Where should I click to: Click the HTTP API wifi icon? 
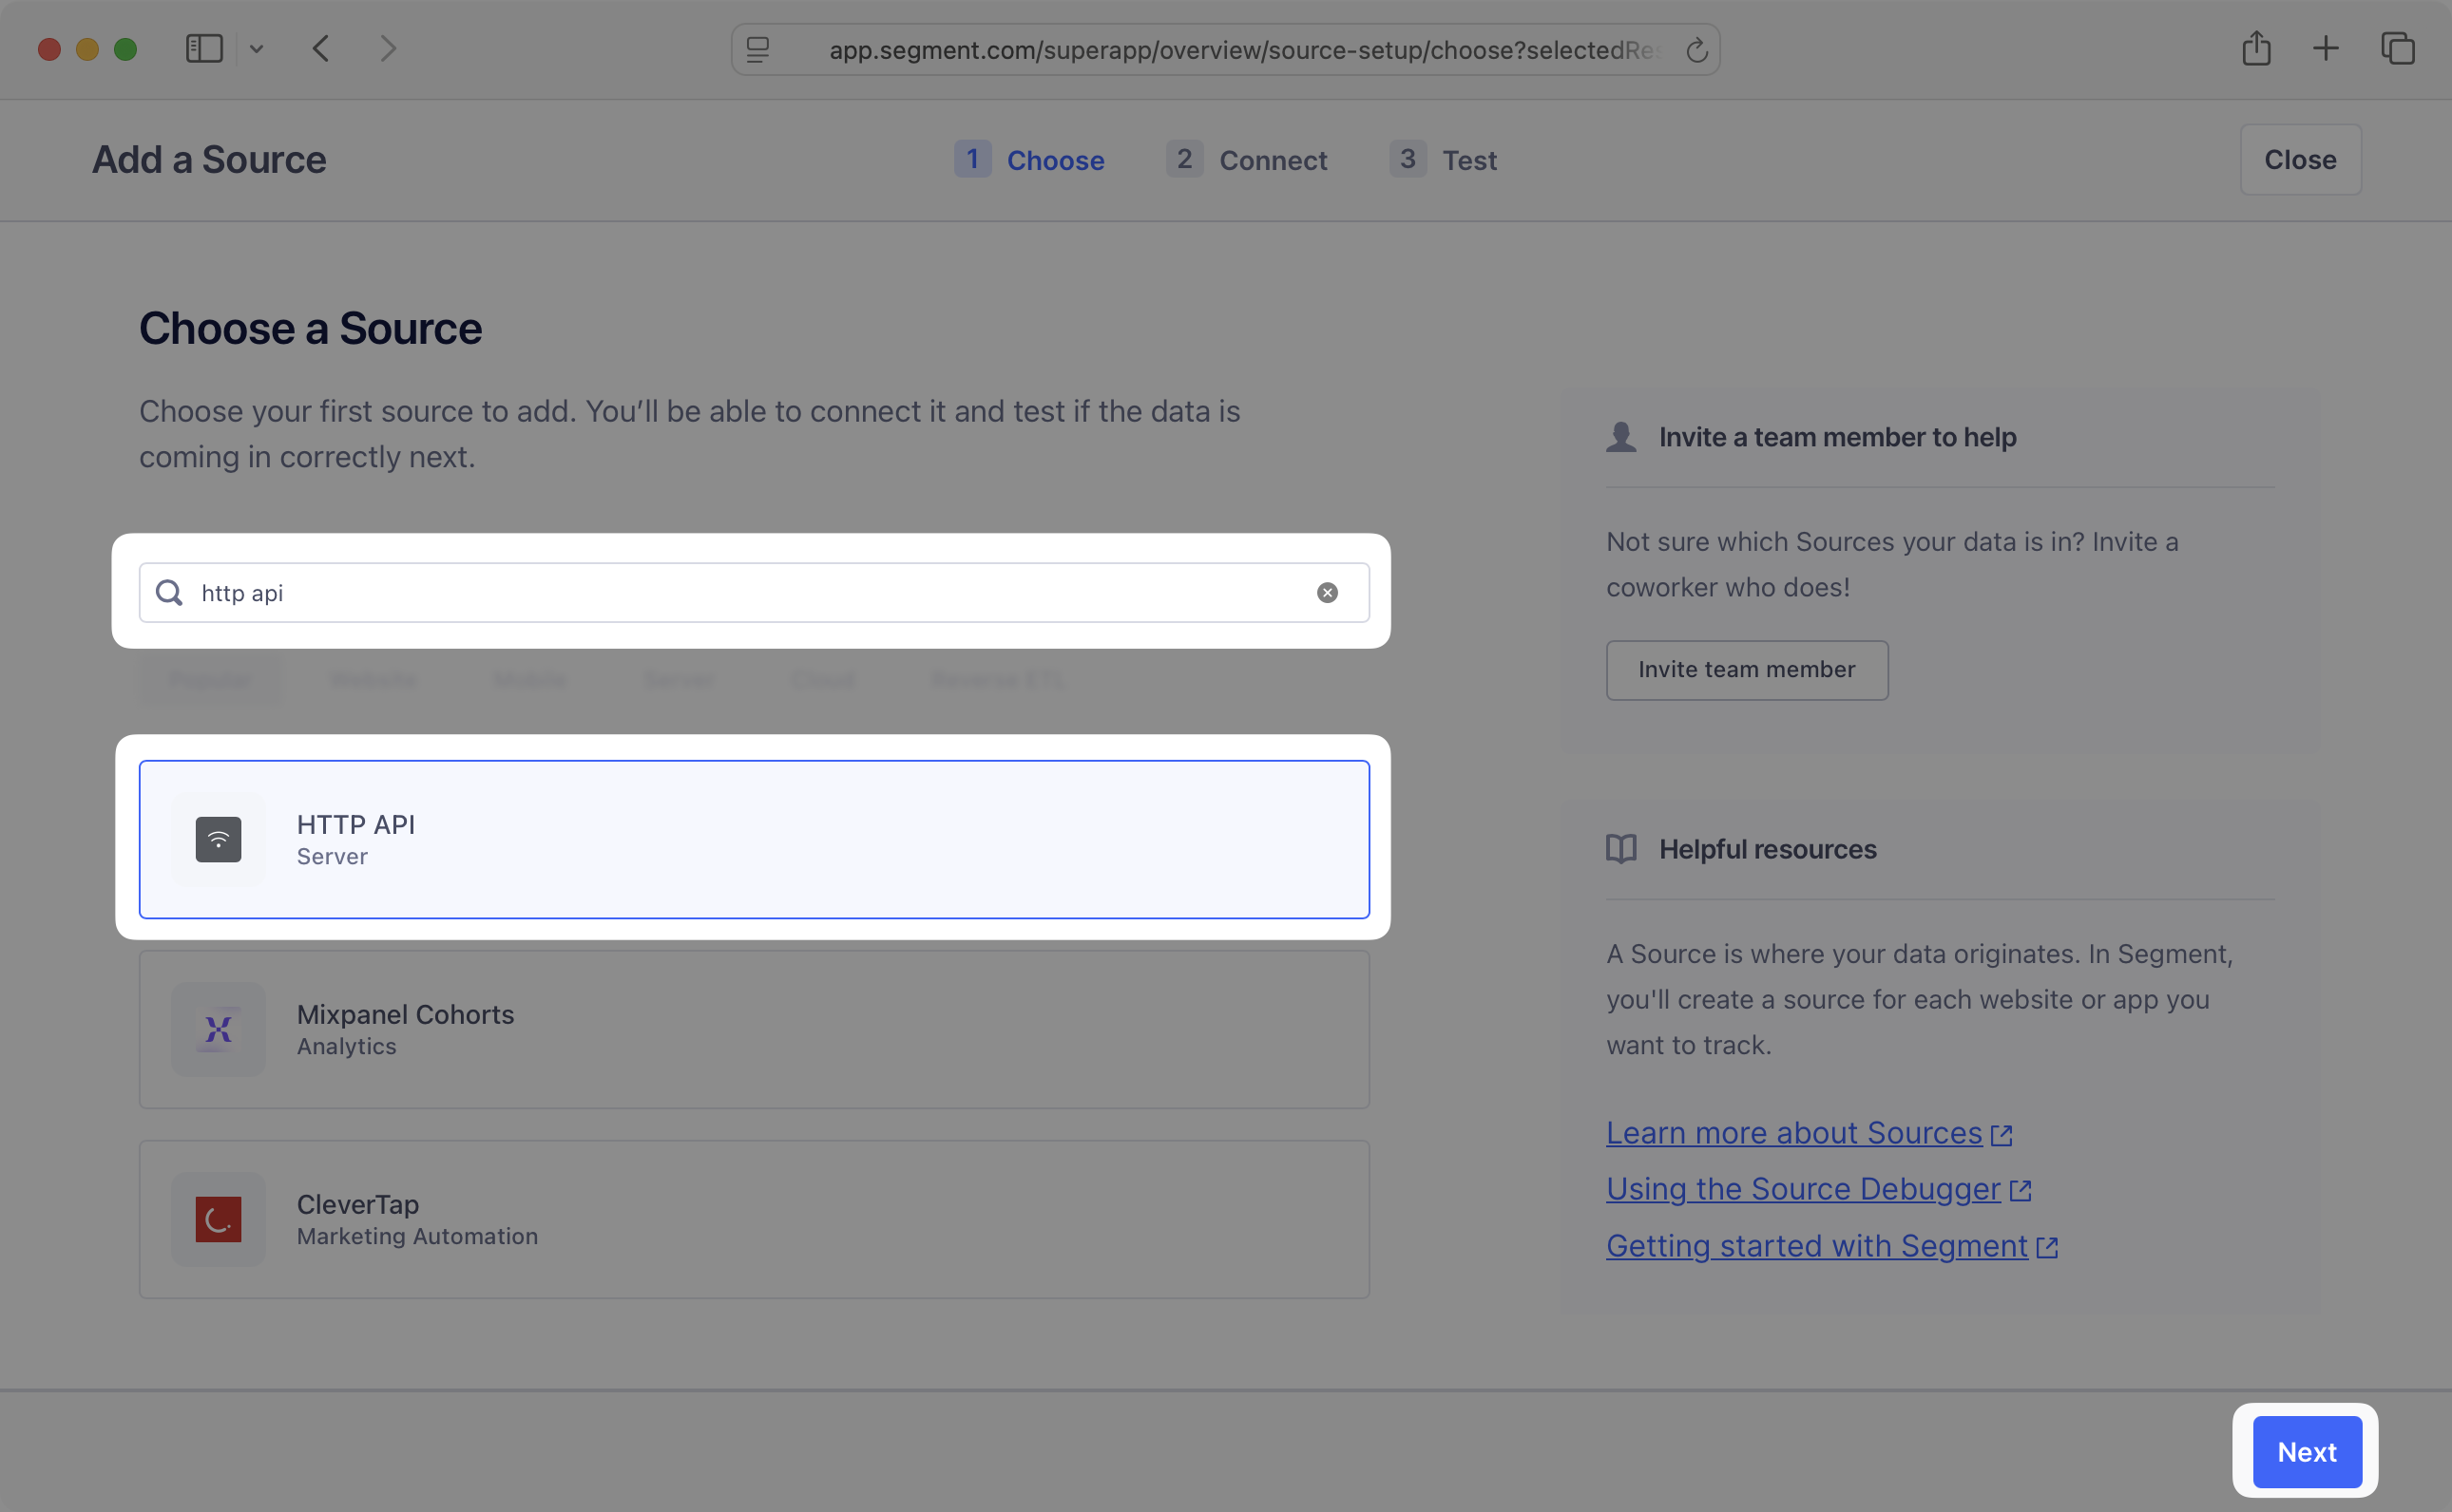pos(217,839)
